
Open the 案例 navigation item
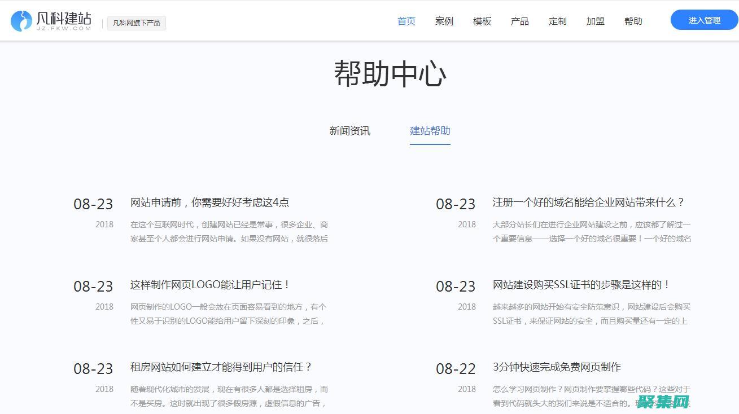444,21
